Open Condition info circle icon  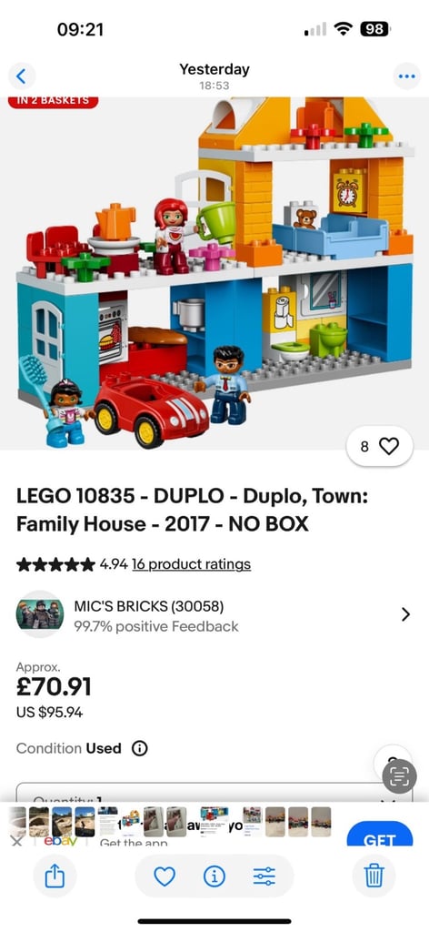pos(139,748)
